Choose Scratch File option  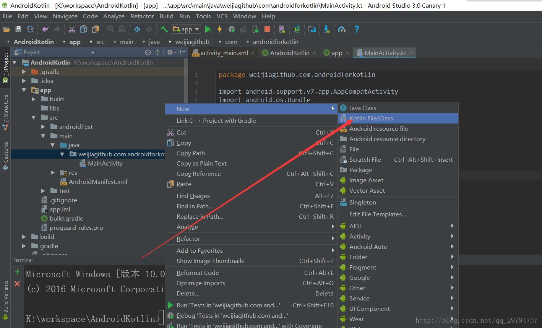pos(398,160)
